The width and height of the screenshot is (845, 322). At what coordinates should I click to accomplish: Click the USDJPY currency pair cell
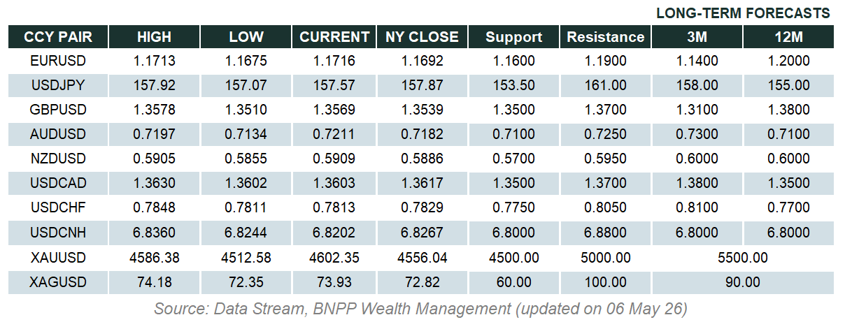(58, 86)
